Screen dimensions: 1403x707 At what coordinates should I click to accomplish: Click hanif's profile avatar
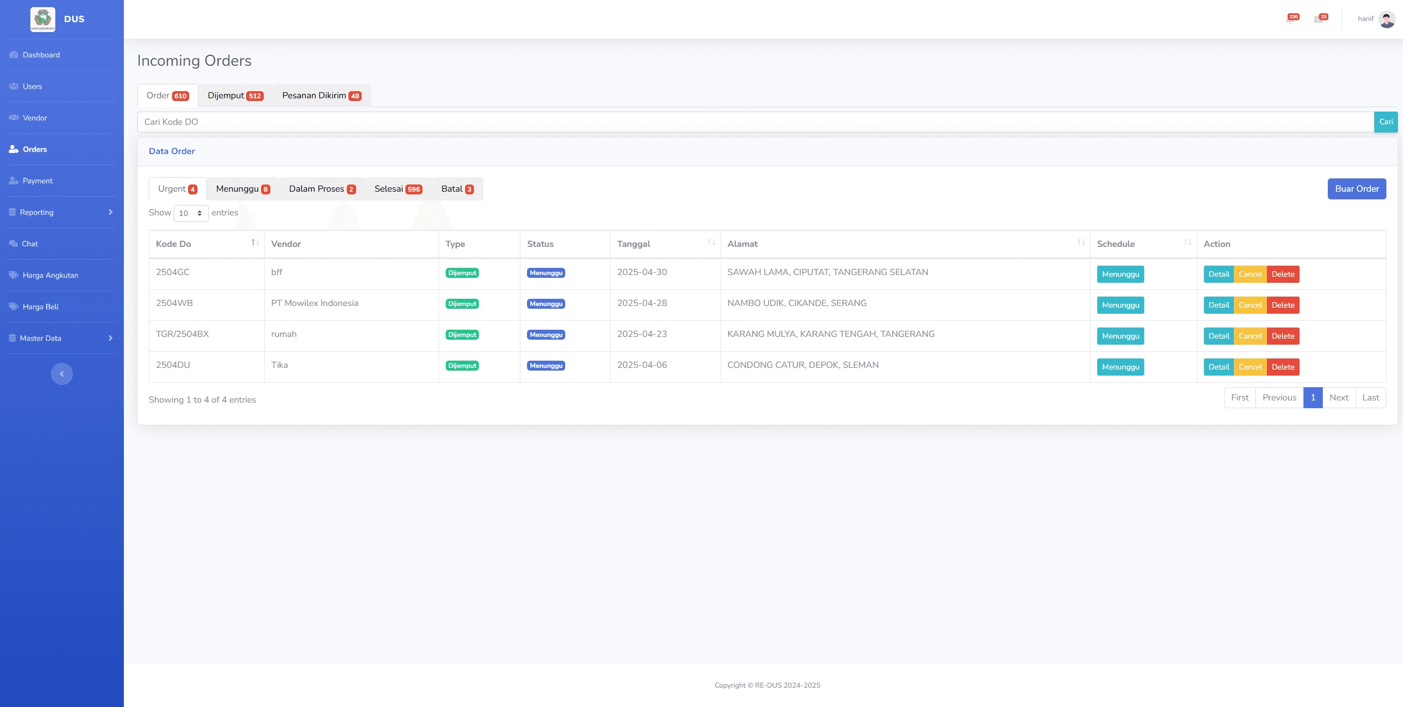coord(1387,19)
